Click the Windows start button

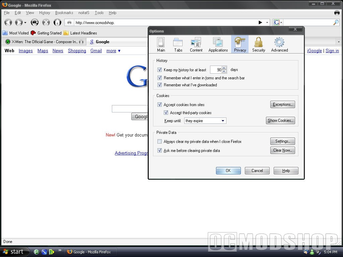[x=14, y=252]
